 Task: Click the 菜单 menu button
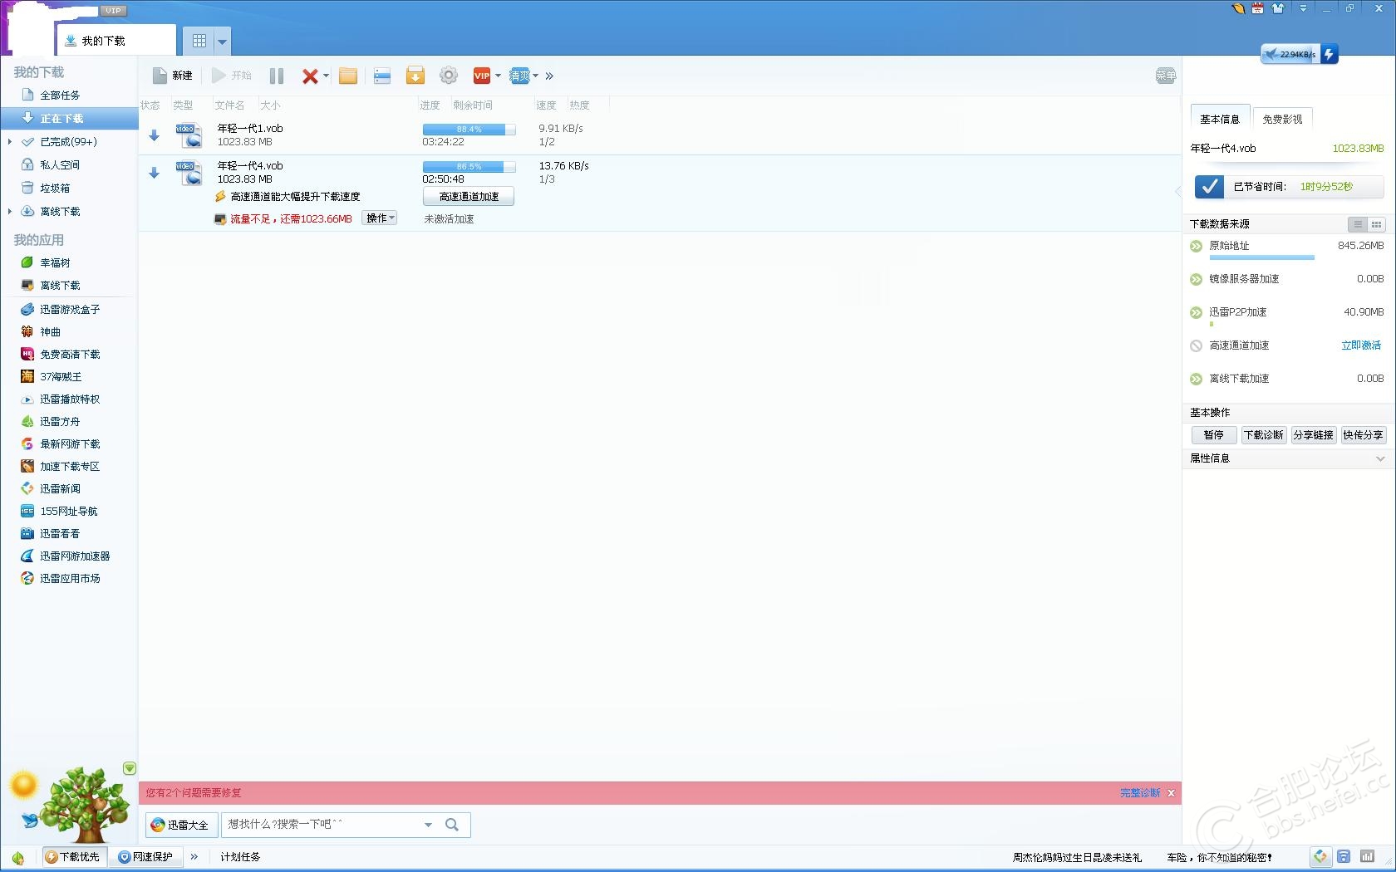tap(1166, 76)
